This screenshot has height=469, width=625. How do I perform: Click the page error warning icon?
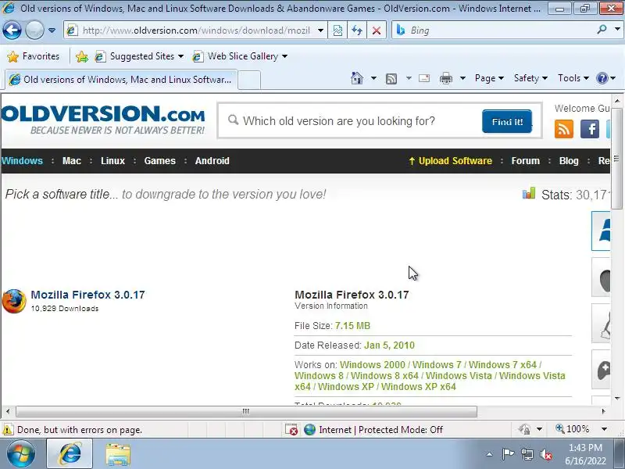(8, 429)
